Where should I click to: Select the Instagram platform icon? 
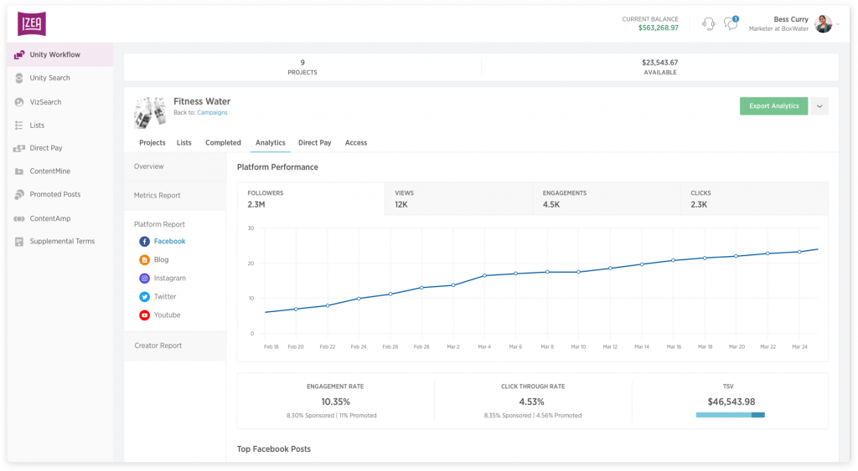[144, 278]
